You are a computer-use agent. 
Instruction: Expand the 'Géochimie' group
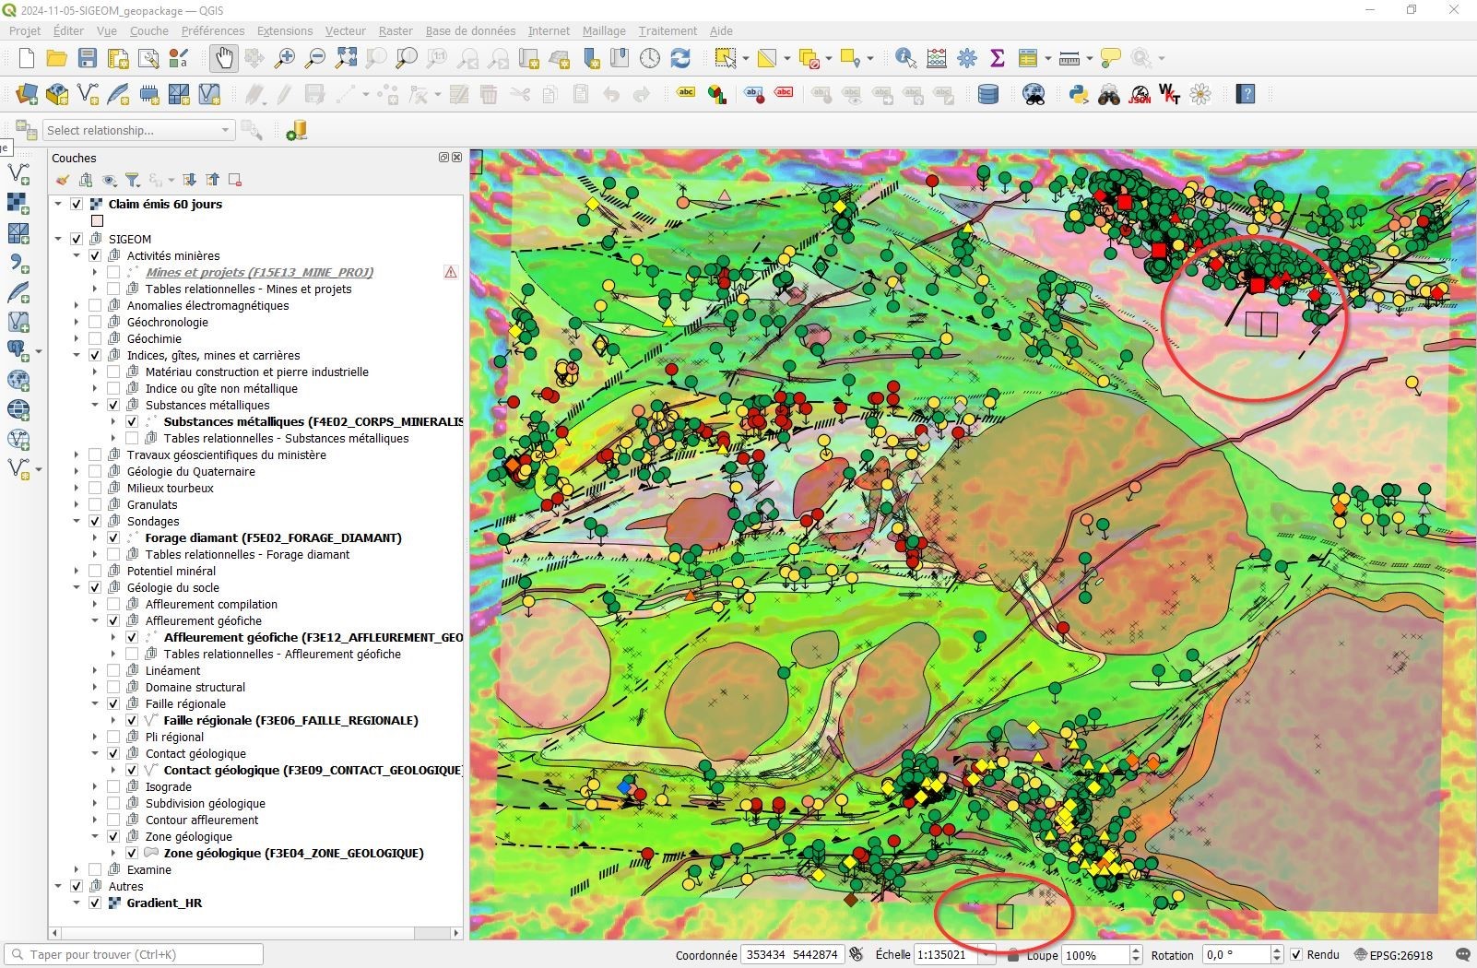point(76,337)
